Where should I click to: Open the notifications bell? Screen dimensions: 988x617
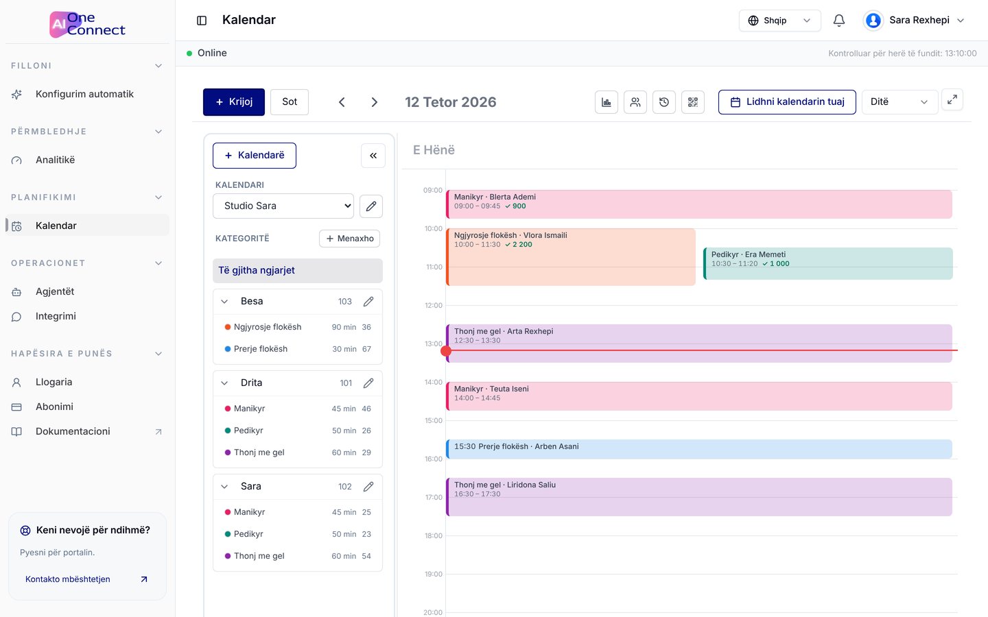[x=839, y=21]
